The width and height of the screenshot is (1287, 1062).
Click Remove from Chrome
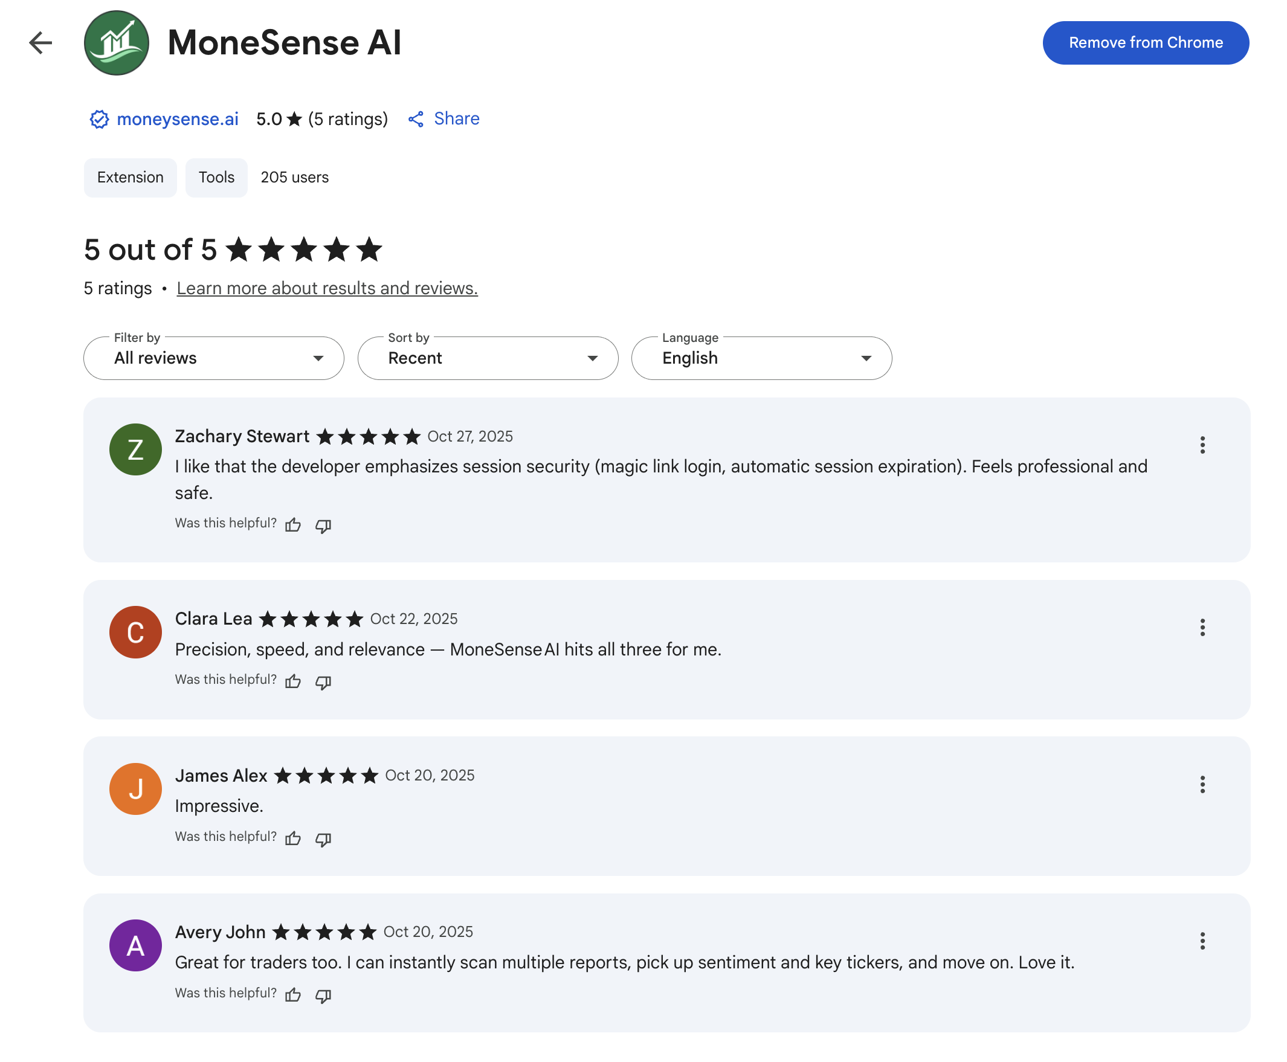click(1145, 42)
